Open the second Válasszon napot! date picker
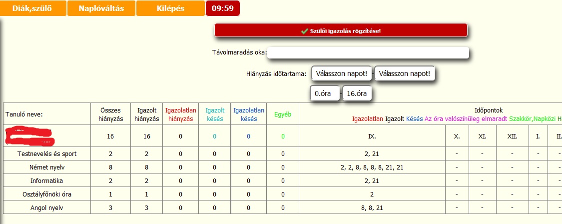The width and height of the screenshot is (562, 224). click(405, 73)
